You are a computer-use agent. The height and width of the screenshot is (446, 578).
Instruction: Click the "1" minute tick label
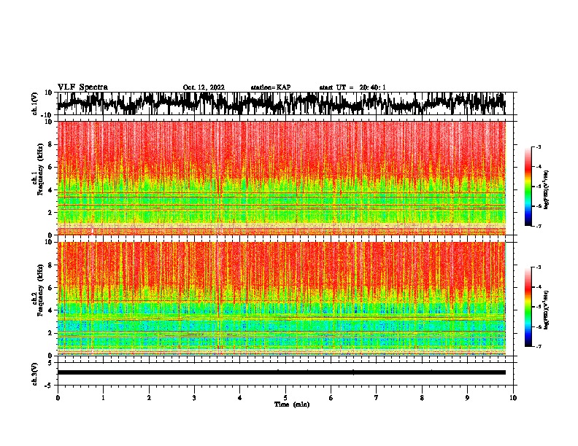103,398
